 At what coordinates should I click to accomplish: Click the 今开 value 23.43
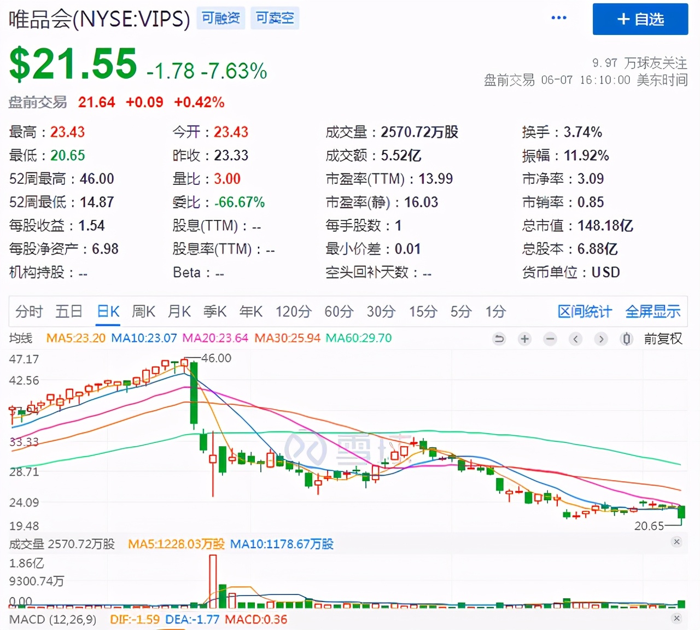coord(231,132)
